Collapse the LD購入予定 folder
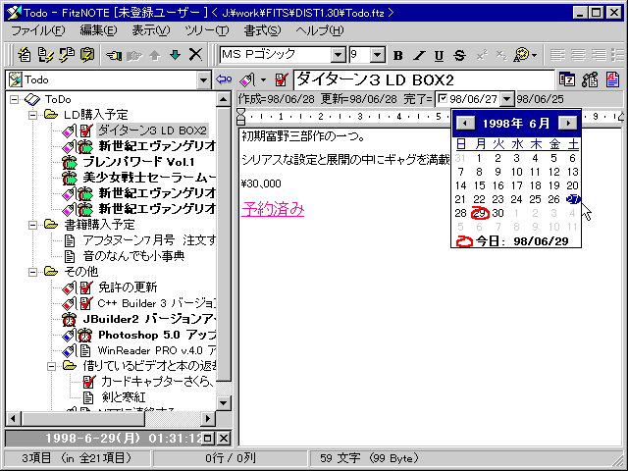The image size is (628, 471). (x=33, y=115)
